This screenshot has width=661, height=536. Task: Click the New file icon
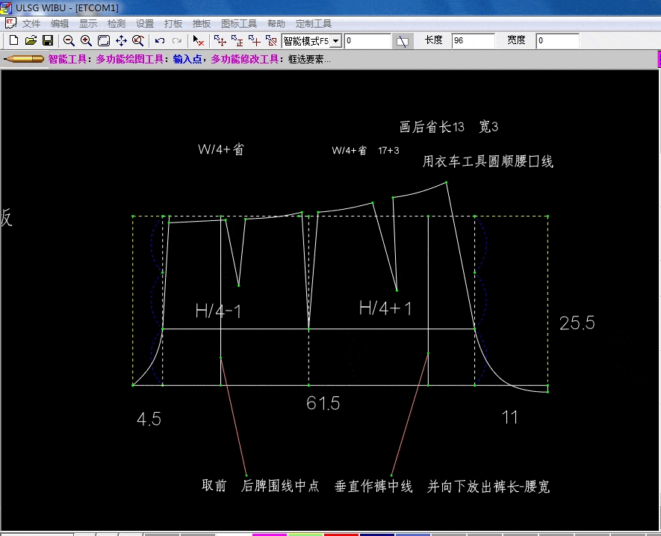[13, 40]
